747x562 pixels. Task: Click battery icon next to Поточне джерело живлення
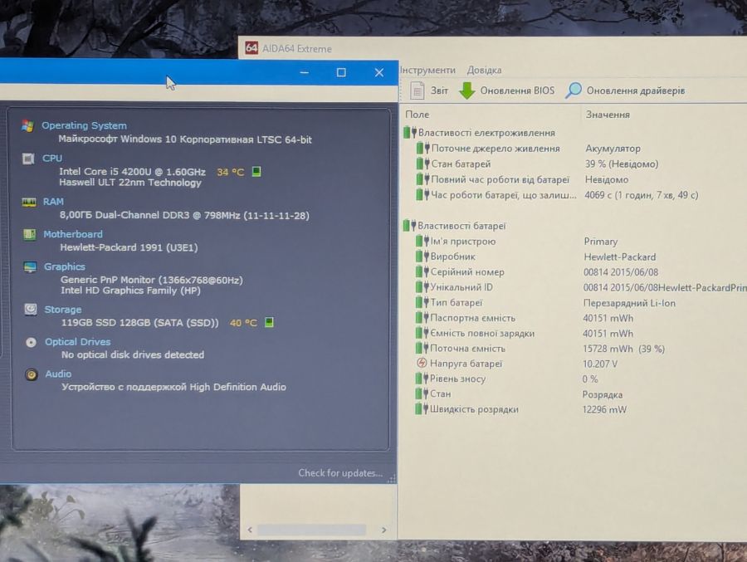click(422, 149)
